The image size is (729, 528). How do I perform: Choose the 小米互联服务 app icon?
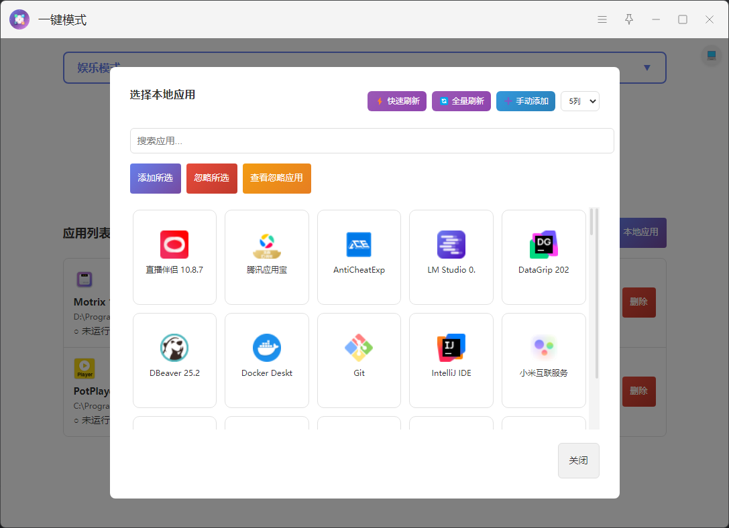[x=543, y=347]
